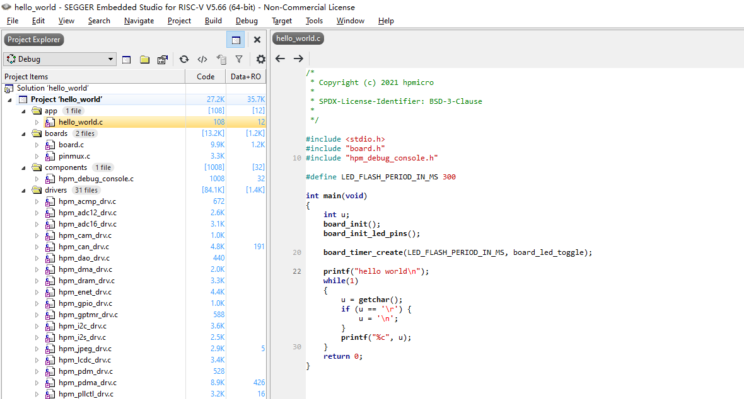The height and width of the screenshot is (399, 744).
Task: Collapse the drivers folder
Action: pyautogui.click(x=24, y=191)
